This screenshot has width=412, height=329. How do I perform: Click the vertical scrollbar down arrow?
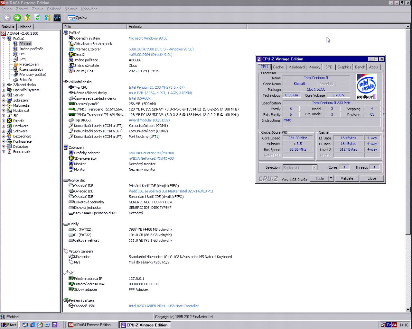click(x=408, y=310)
